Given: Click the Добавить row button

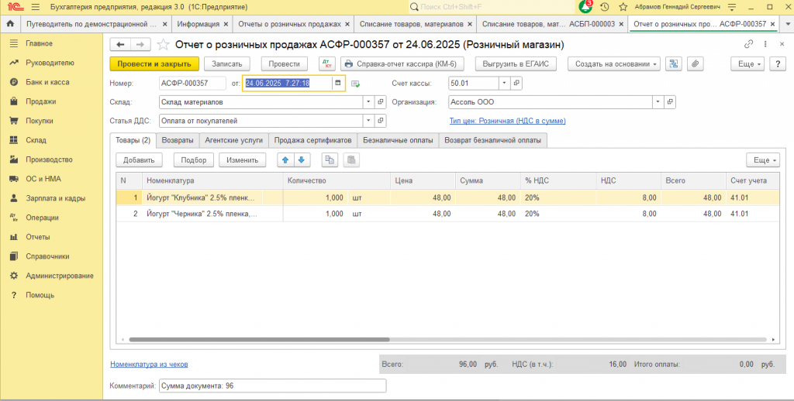Looking at the screenshot, I should tap(139, 159).
